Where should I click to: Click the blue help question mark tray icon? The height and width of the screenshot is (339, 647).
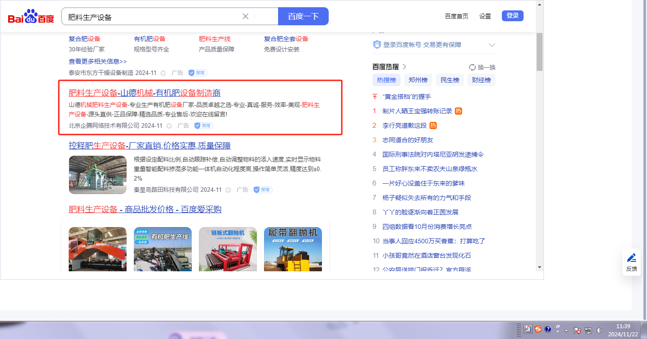coord(548,329)
